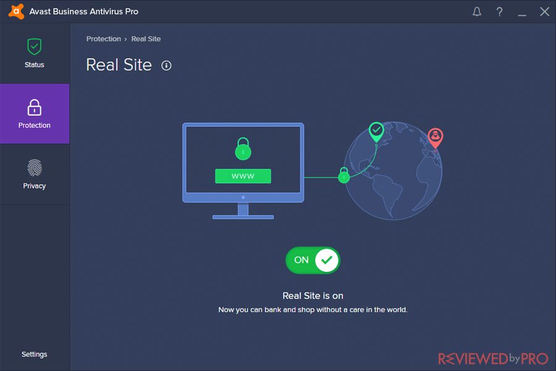Click the small padlock on connection line
The width and height of the screenshot is (556, 371).
[343, 175]
